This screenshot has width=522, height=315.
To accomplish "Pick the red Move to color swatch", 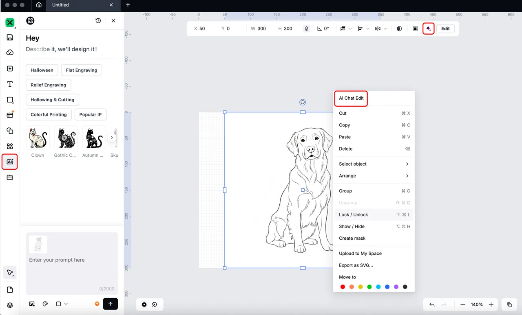I will coord(343,287).
